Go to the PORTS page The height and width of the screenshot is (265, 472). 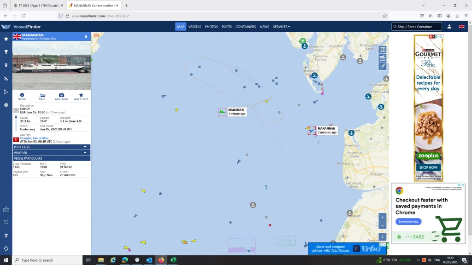pos(227,27)
